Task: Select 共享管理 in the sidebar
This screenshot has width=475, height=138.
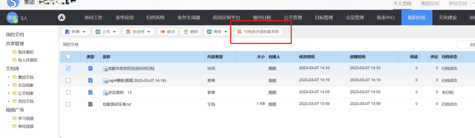Action: pyautogui.click(x=15, y=44)
